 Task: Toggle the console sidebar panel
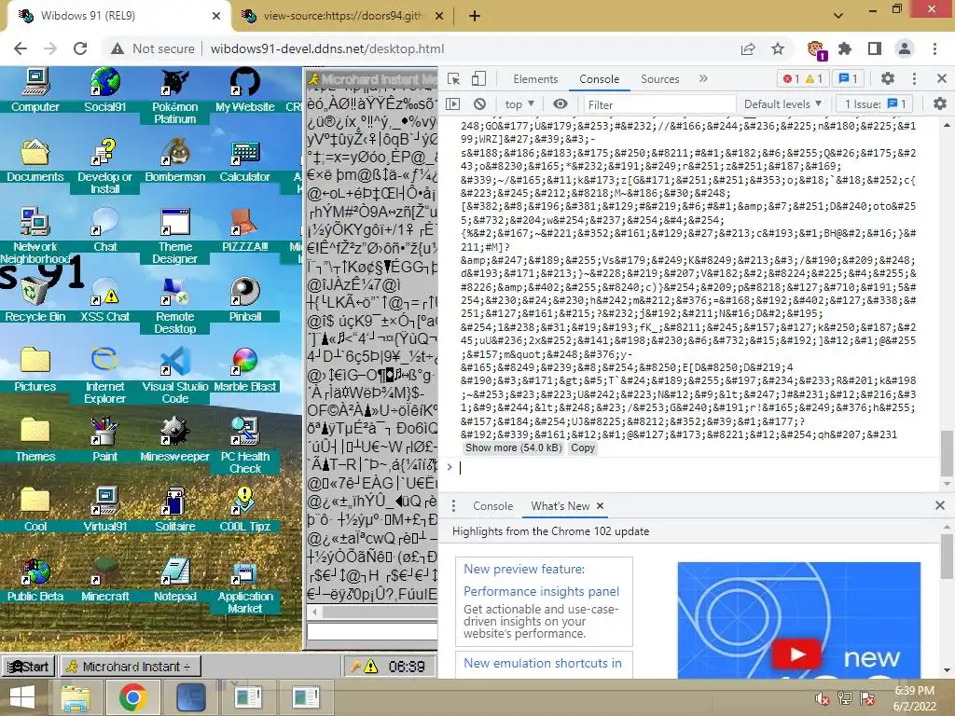pos(453,104)
